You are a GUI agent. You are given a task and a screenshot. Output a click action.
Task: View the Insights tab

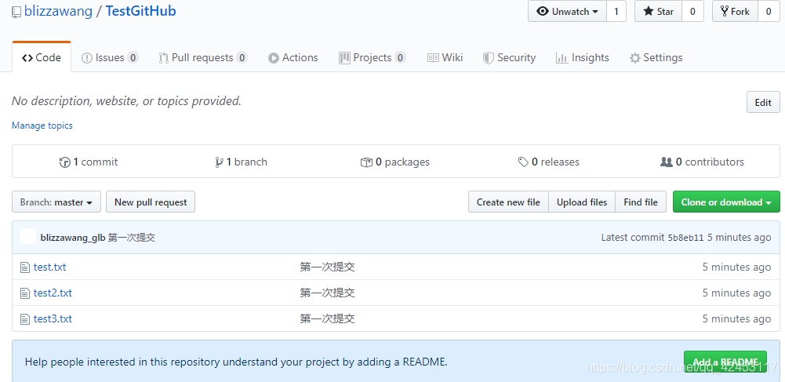582,57
